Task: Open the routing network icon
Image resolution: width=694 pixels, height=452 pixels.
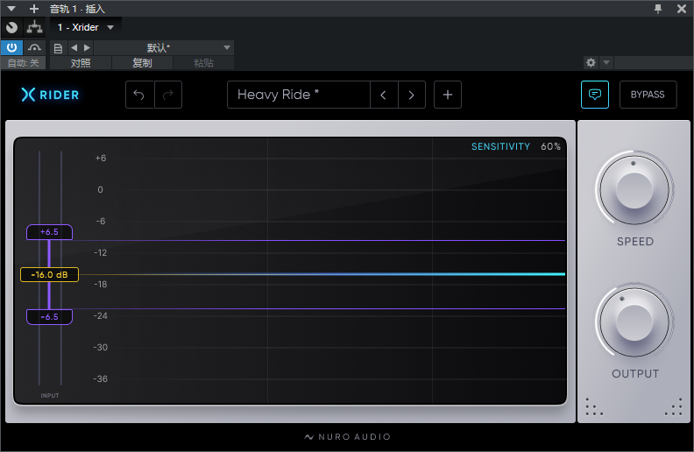Action: click(x=34, y=27)
